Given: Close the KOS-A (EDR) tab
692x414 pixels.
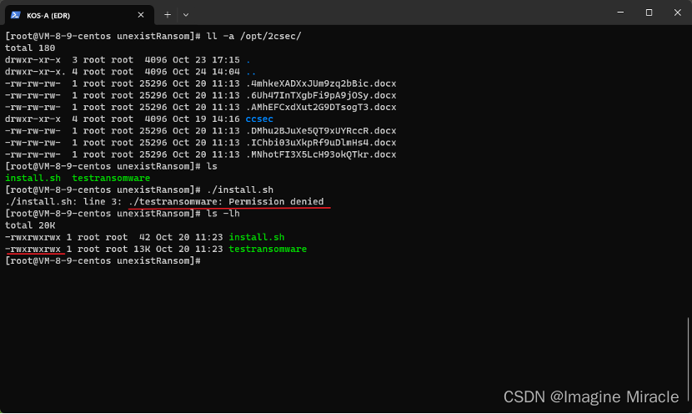Looking at the screenshot, I should [x=142, y=14].
